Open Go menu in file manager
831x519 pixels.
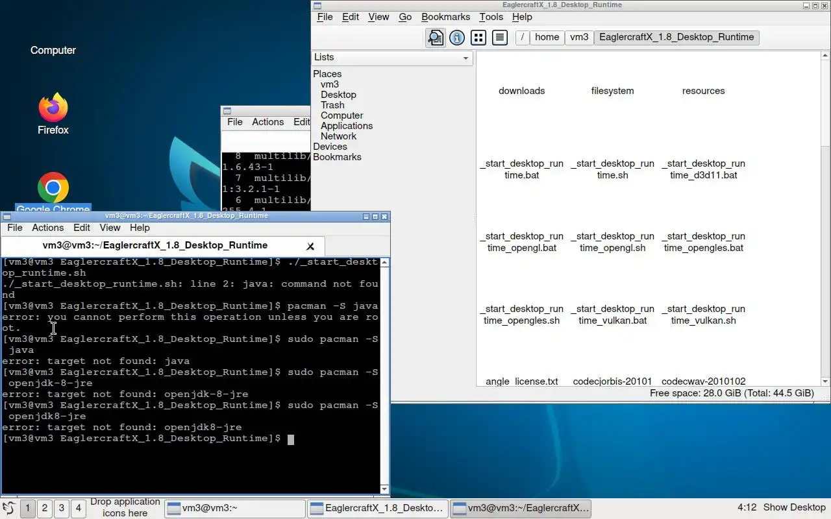pyautogui.click(x=405, y=18)
